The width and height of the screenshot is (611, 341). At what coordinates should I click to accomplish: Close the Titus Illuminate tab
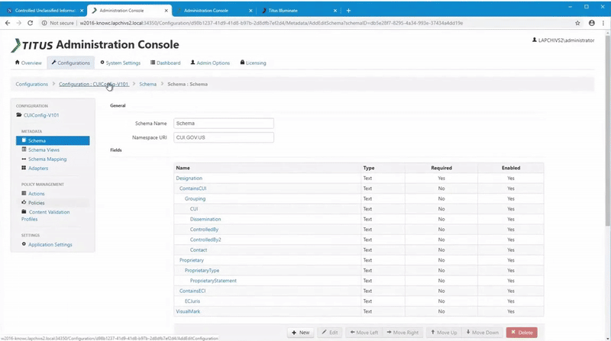[335, 11]
